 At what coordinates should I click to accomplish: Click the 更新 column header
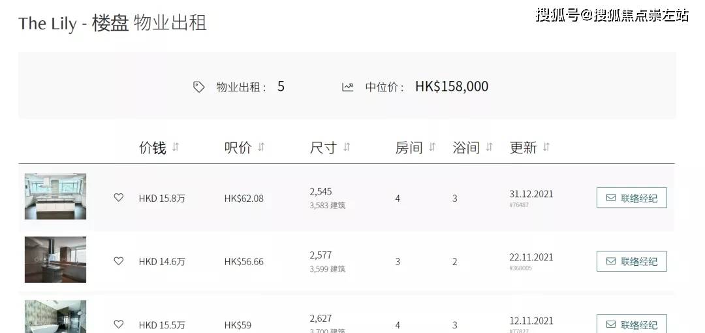click(524, 148)
